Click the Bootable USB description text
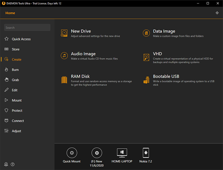This screenshot has height=170, width=223. (183, 83)
